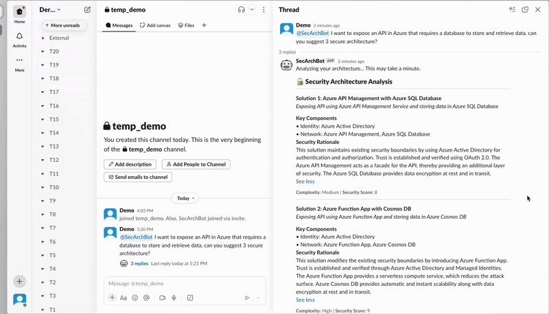This screenshot has height=314, width=549.
Task: Select the Add canvas tab
Action: pos(155,25)
